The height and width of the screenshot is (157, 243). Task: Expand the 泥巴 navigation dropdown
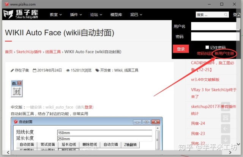136,15
